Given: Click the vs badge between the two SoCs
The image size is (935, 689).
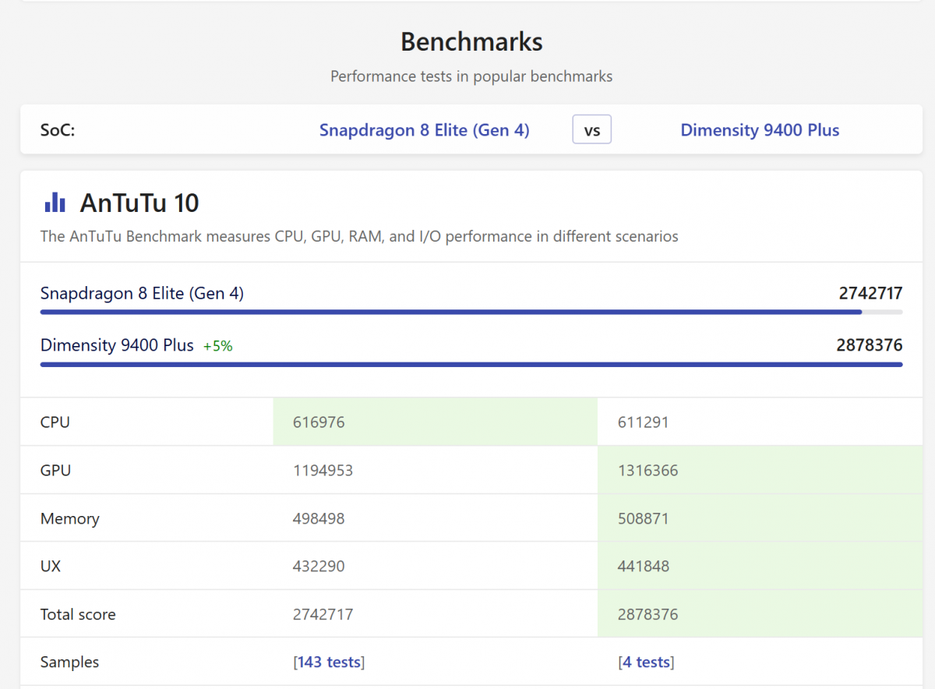Looking at the screenshot, I should point(591,129).
